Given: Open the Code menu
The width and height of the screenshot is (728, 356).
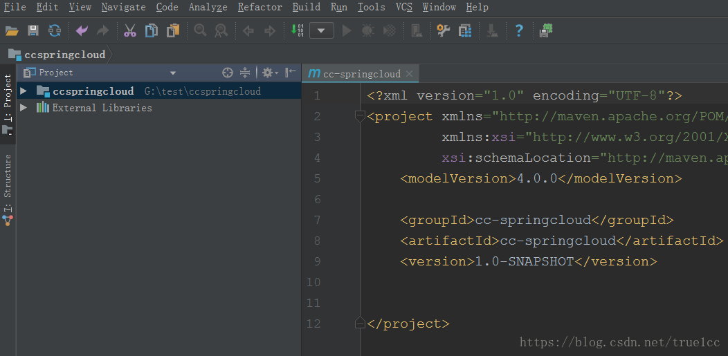Looking at the screenshot, I should 167,7.
